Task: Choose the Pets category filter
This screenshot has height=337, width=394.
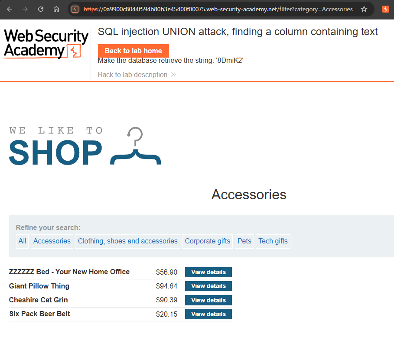Action: pyautogui.click(x=244, y=241)
